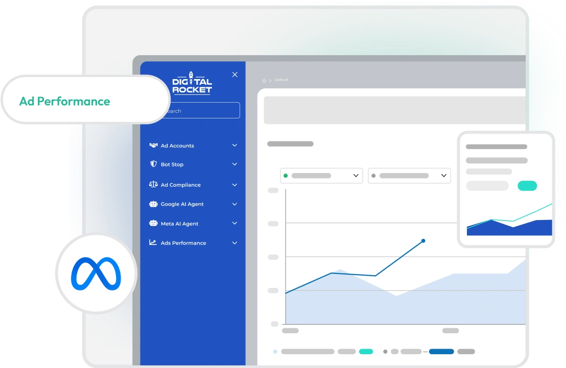Collapse the Meta AI Agent menu item
Screen dimensions: 566x368
(234, 223)
